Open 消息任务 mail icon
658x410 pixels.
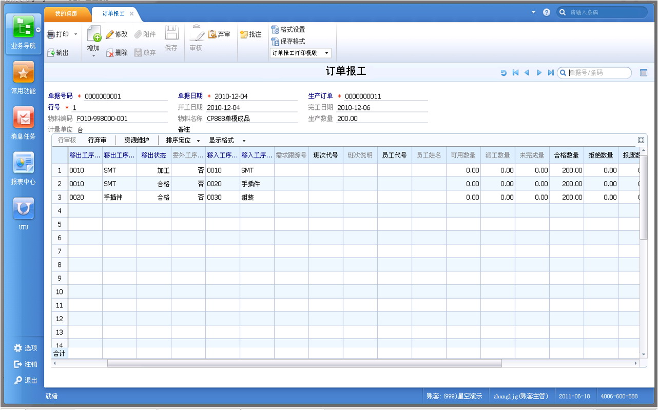click(x=23, y=118)
